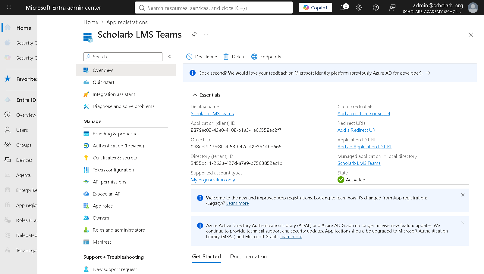The height and width of the screenshot is (274, 484).
Task: Open the ellipsis more options menu
Action: pos(206,35)
